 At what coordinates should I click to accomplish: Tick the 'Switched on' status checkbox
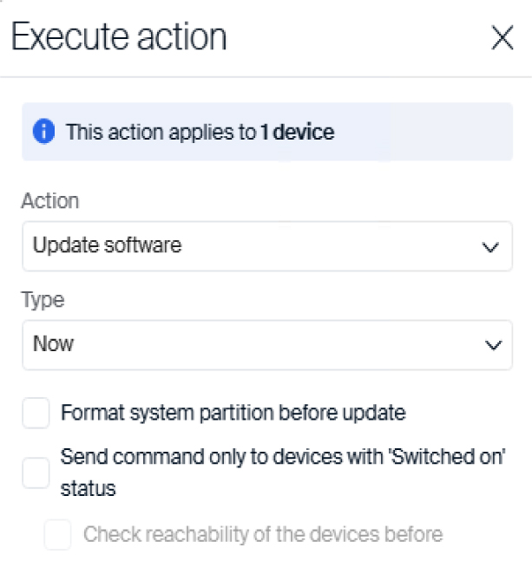pyautogui.click(x=36, y=473)
